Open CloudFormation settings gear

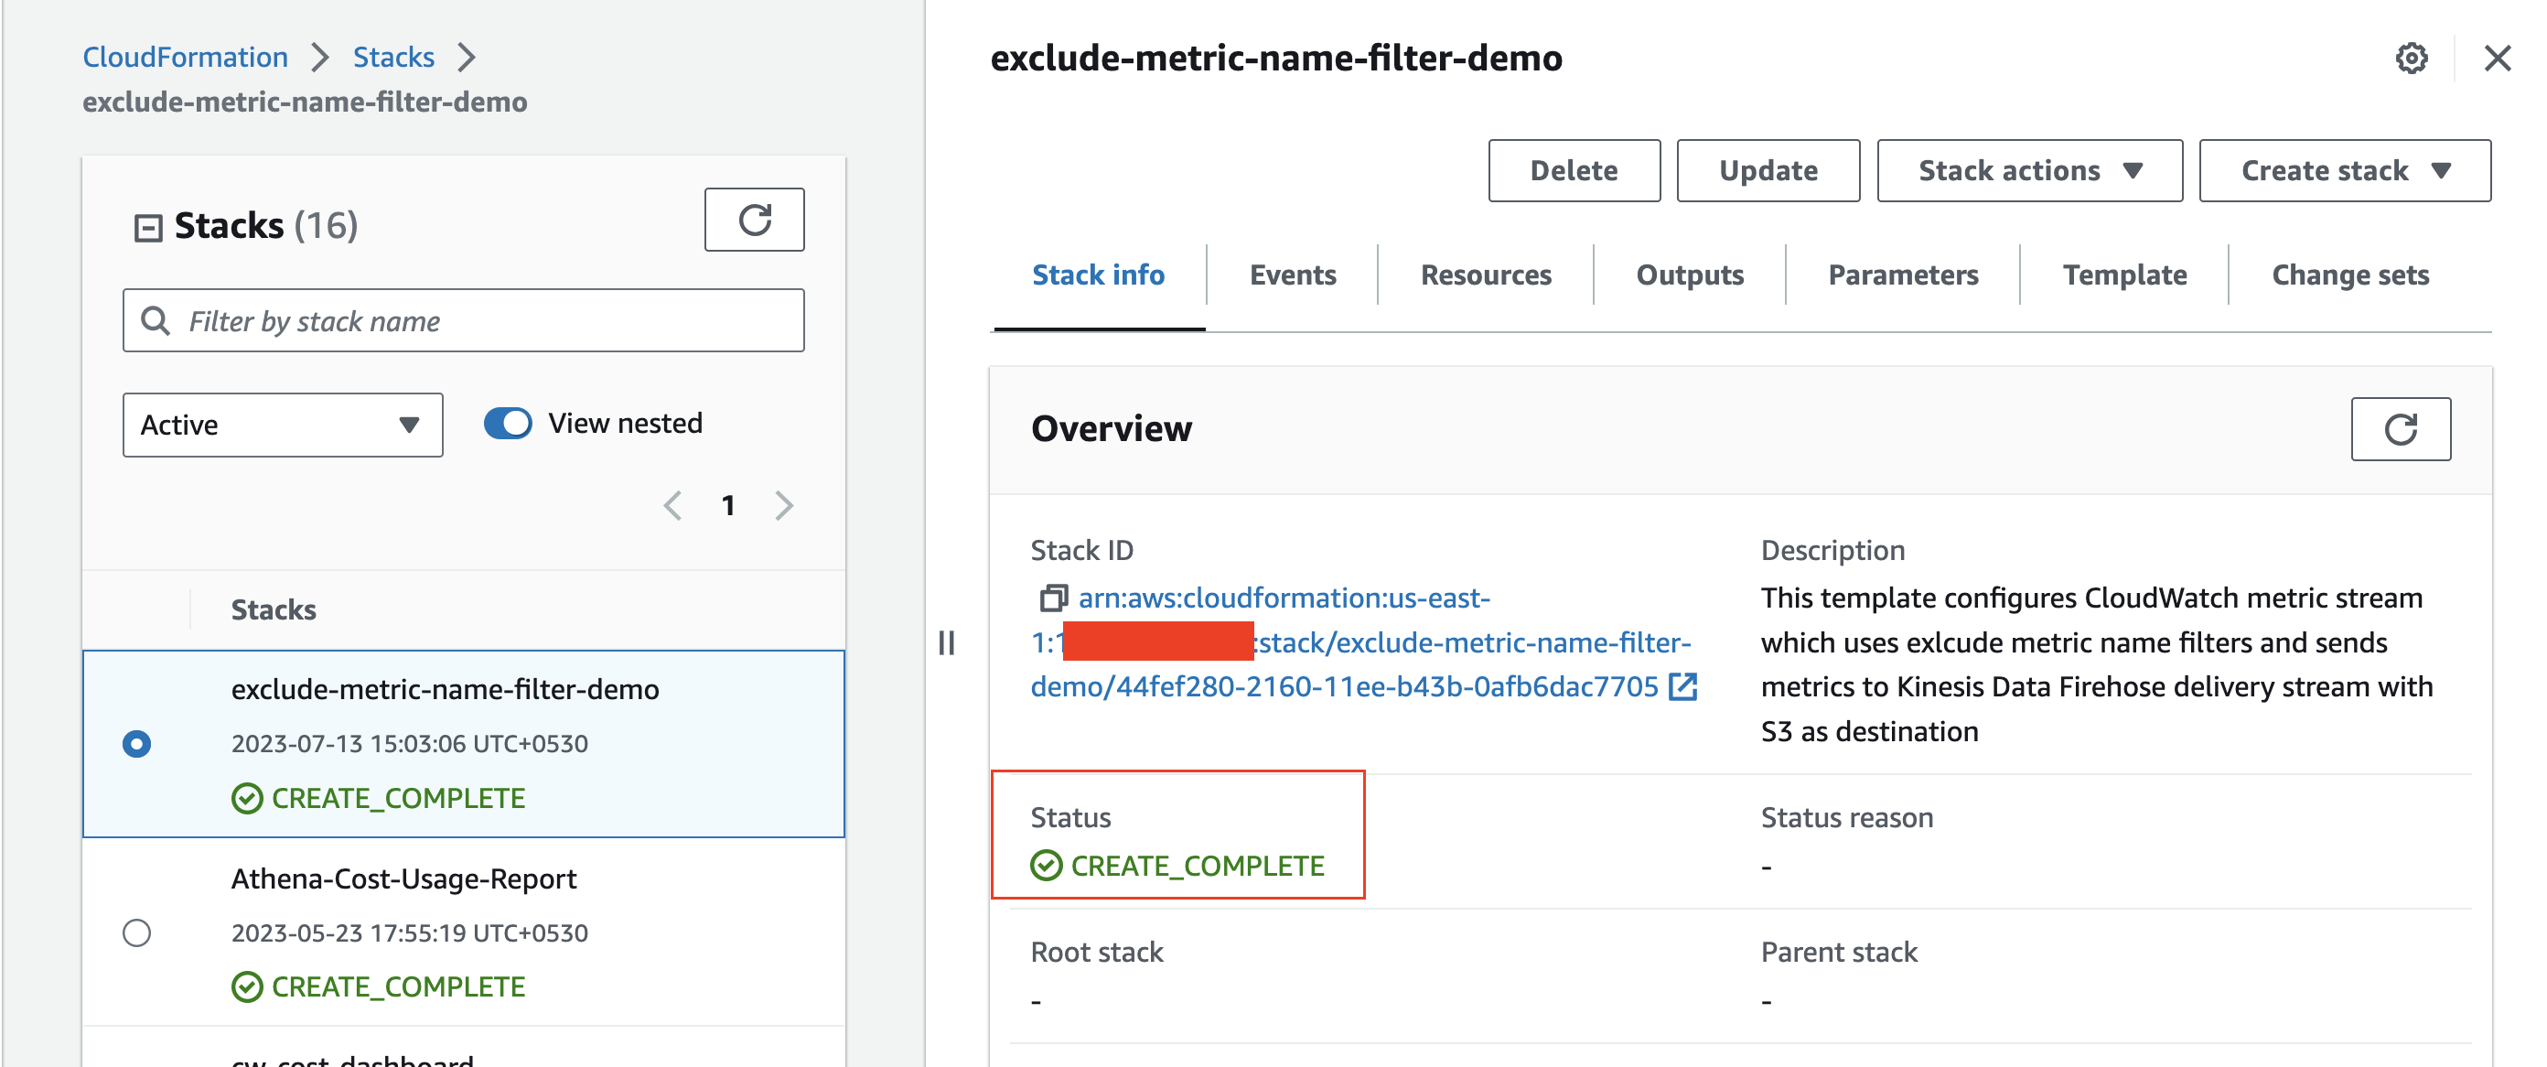pos(2412,59)
